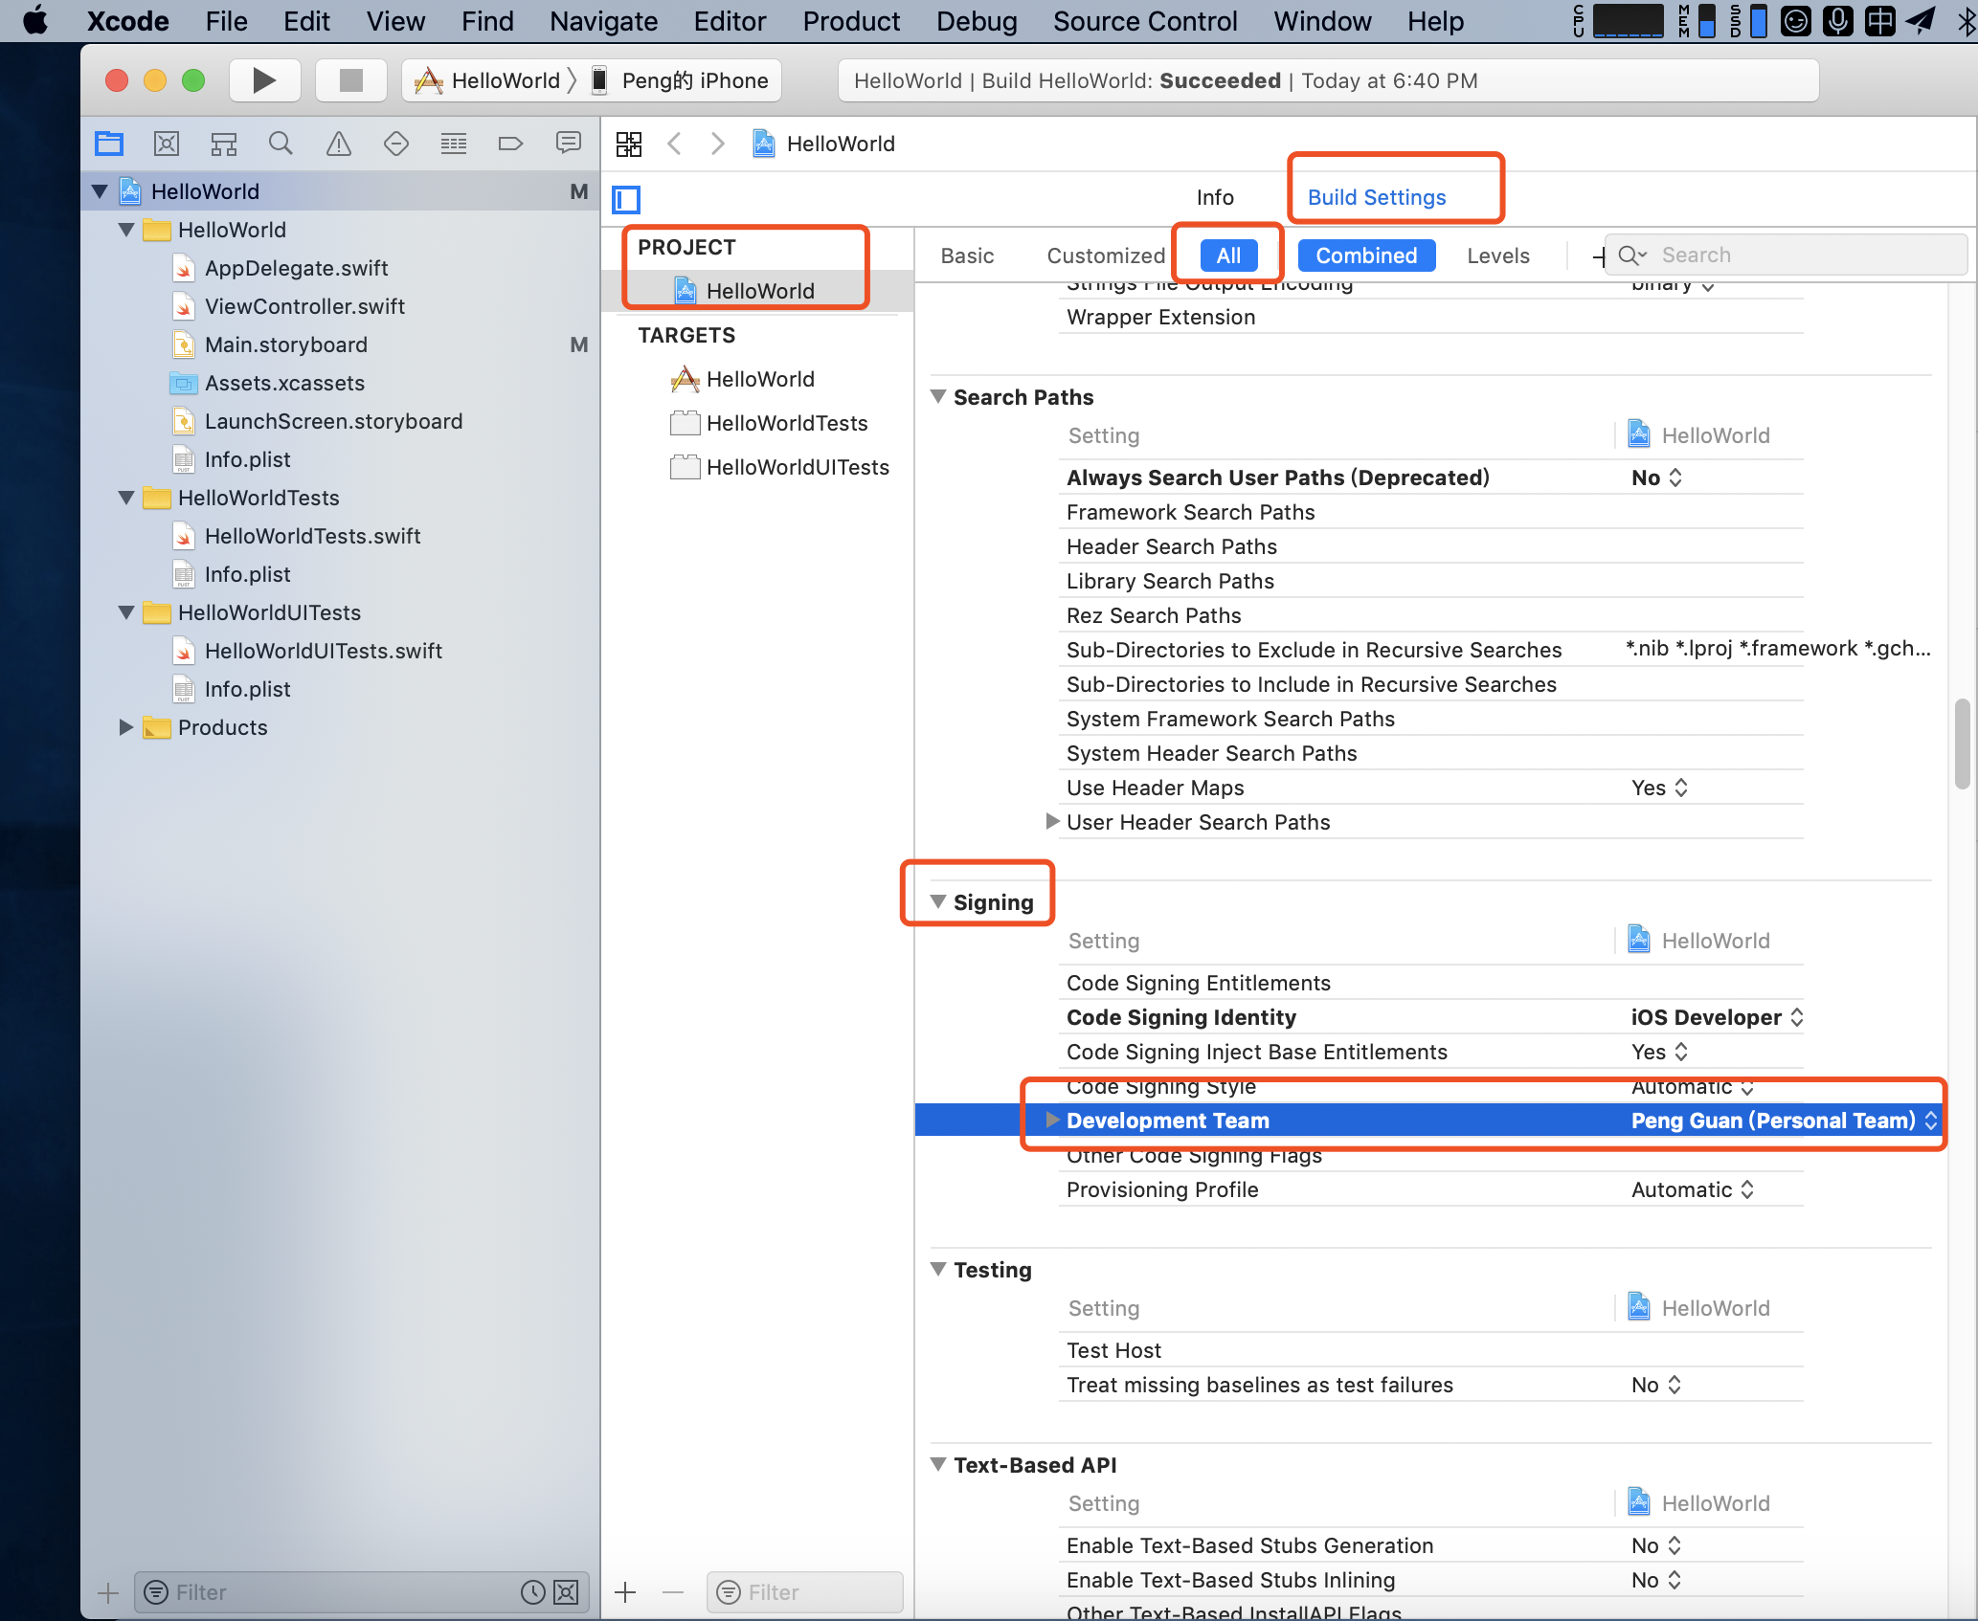Change Use Header Maps Yes value
Viewport: 1978px width, 1621px height.
(1659, 788)
